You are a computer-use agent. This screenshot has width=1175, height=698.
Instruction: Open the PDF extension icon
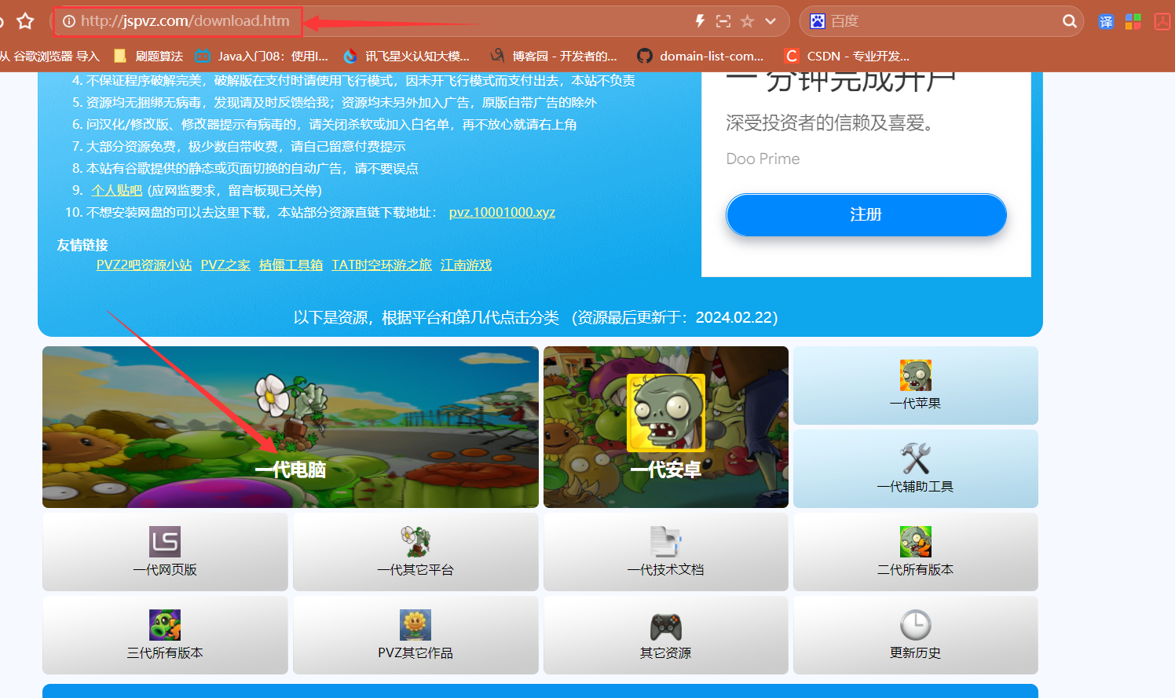point(1162,22)
